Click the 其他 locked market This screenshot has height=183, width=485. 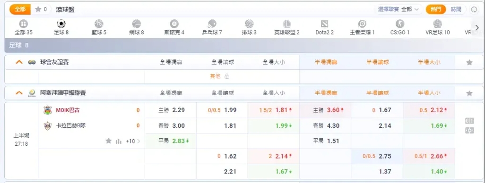(220, 76)
